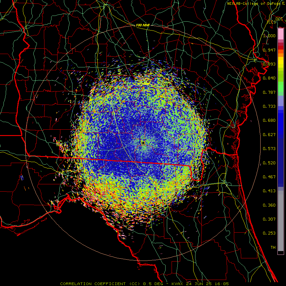The image size is (286, 286).
Task: Click the 0.947 legend value
Action: 269,50
